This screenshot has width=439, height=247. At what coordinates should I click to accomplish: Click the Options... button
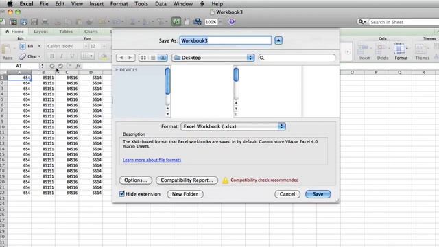[x=136, y=180]
